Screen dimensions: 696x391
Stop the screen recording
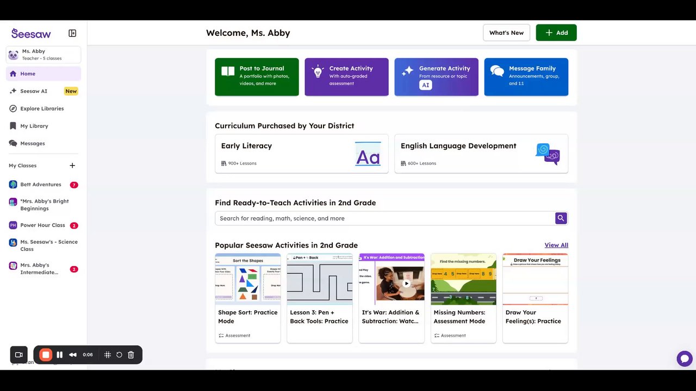click(x=46, y=355)
